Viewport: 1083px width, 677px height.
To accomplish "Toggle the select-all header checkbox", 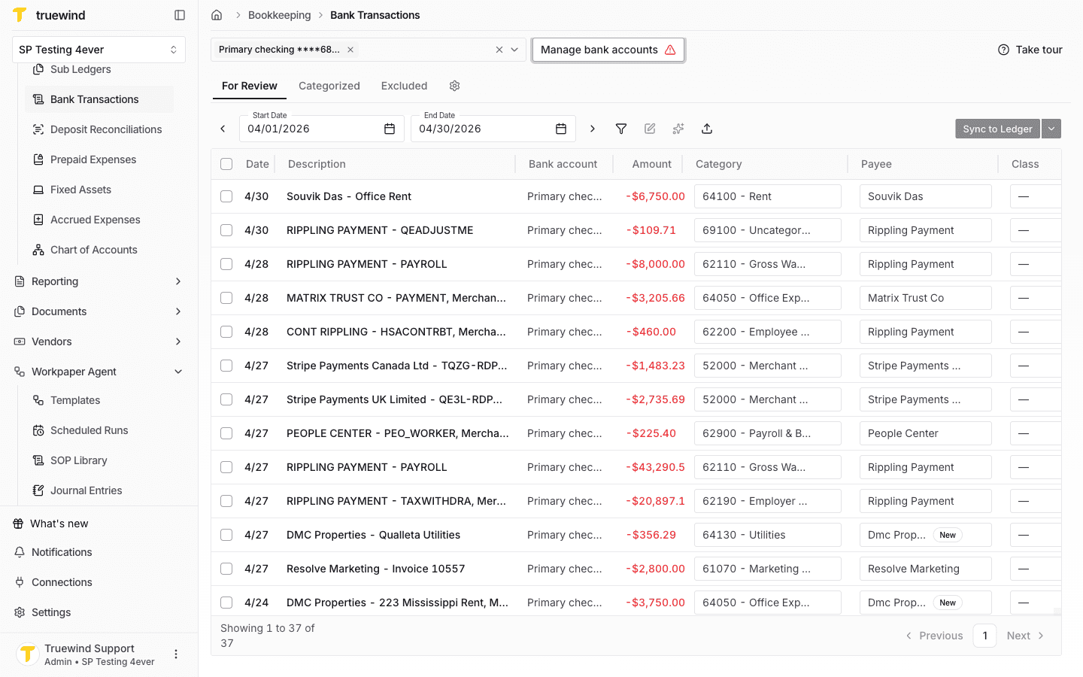I will (x=226, y=164).
